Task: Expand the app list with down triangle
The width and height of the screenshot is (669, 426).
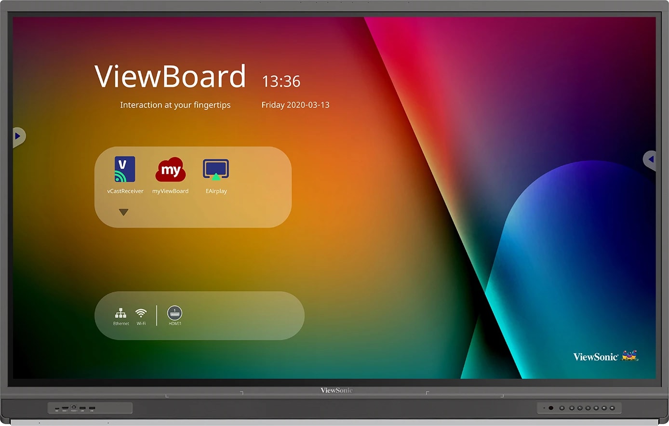Action: pyautogui.click(x=123, y=212)
